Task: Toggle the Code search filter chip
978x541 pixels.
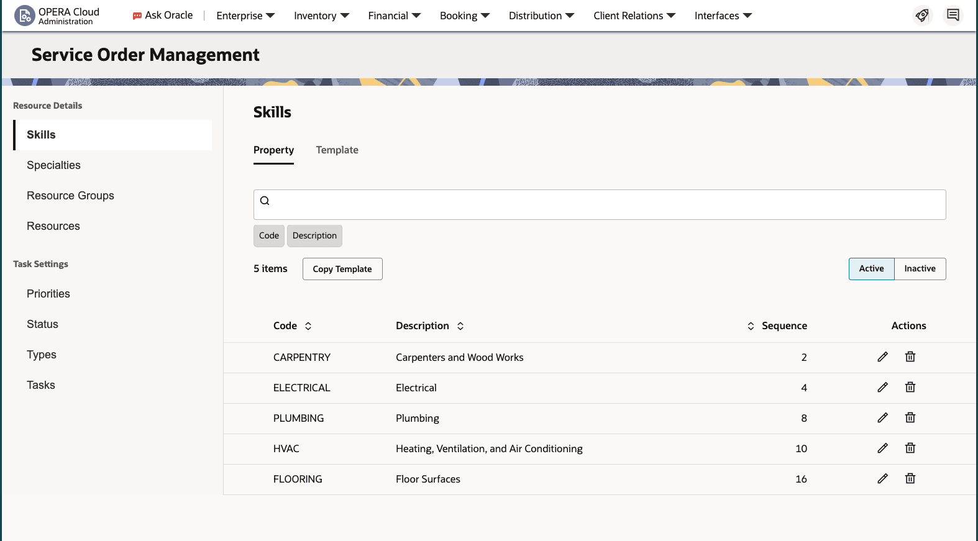Action: coord(269,236)
